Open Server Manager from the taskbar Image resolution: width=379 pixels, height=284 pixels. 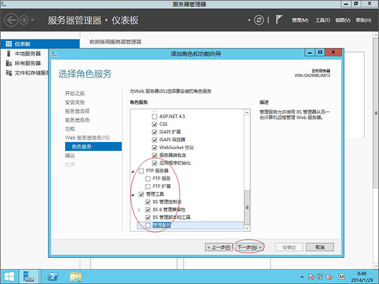[29, 277]
